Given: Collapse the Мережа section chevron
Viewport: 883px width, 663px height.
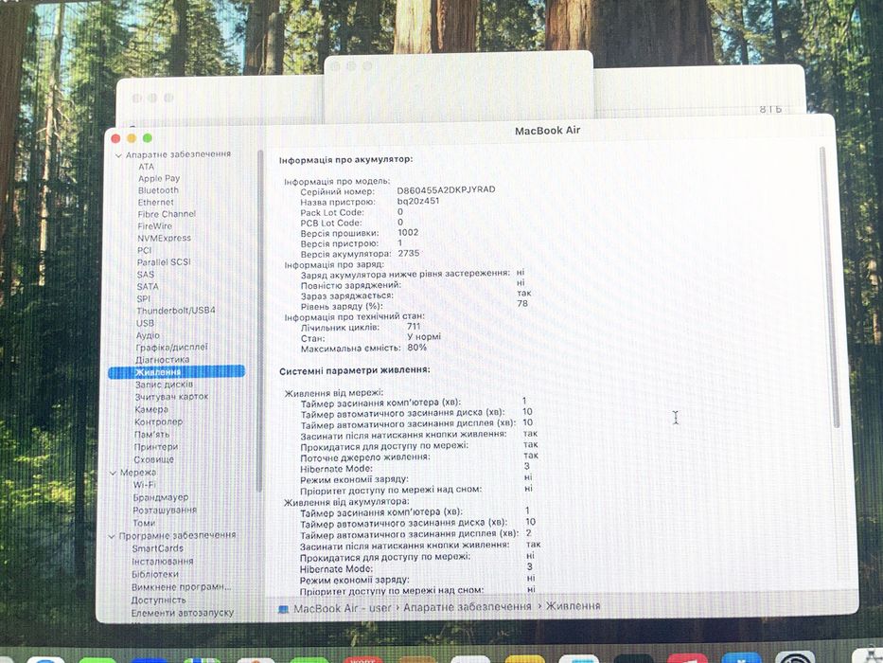Looking at the screenshot, I should [x=114, y=473].
